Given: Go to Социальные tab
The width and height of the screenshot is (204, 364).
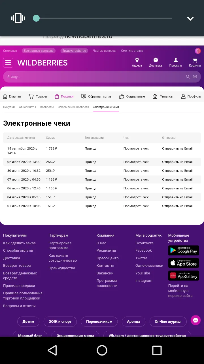Looking at the screenshot, I should click(x=132, y=96).
